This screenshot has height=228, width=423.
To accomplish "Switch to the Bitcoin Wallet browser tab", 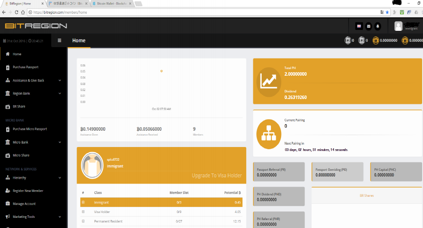I will tap(111, 4).
